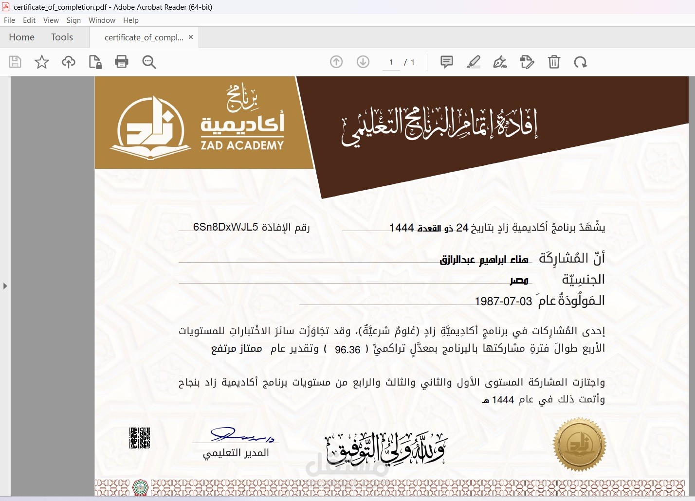Click the gold seal emblem
The width and height of the screenshot is (695, 501).
[580, 444]
